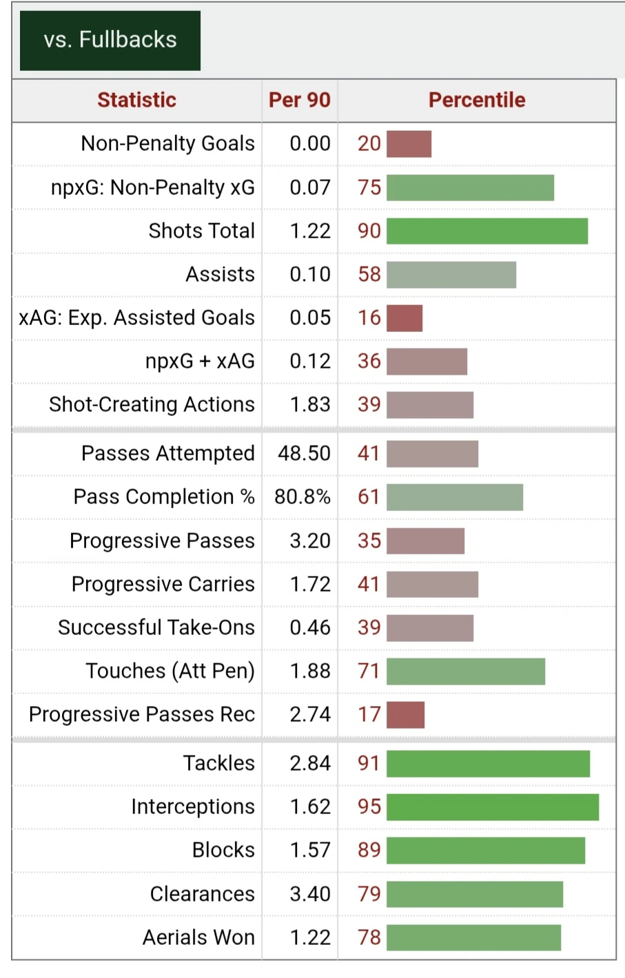625x978 pixels.
Task: Click the Pass Completion % value 80.8%
Action: tap(303, 497)
